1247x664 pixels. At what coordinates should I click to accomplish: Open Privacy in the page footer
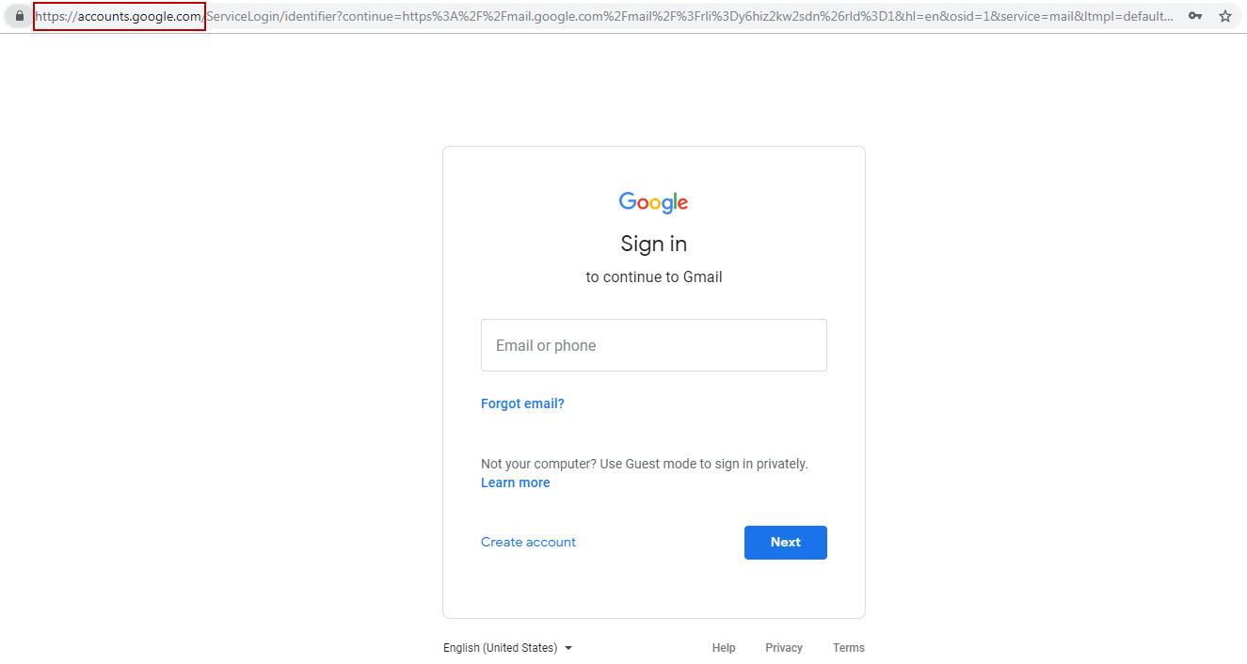[784, 648]
